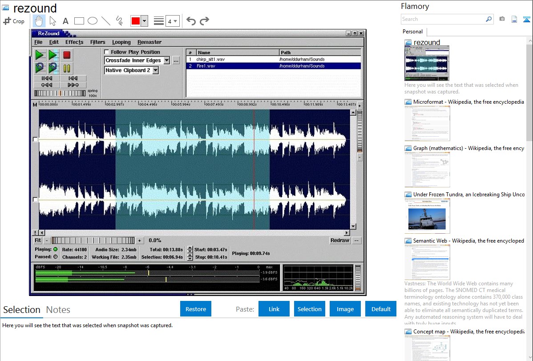Open the annotation color dropdown arrow

(145, 21)
